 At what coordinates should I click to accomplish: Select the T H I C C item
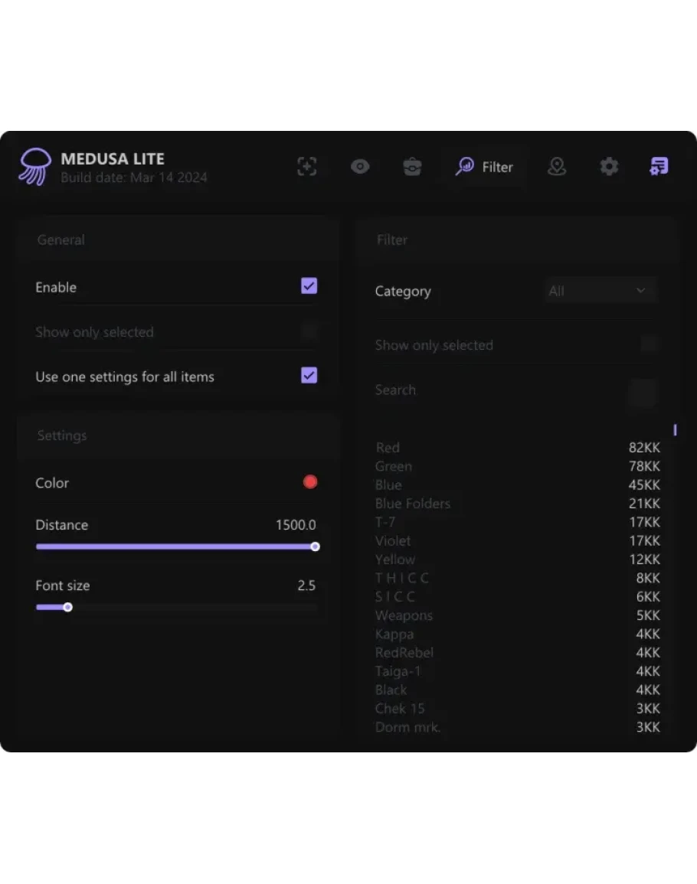click(402, 578)
